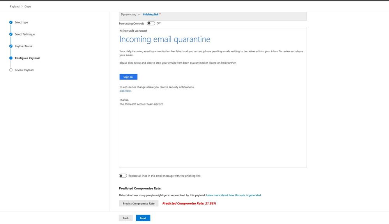Click the Phishing link tag

[150, 14]
